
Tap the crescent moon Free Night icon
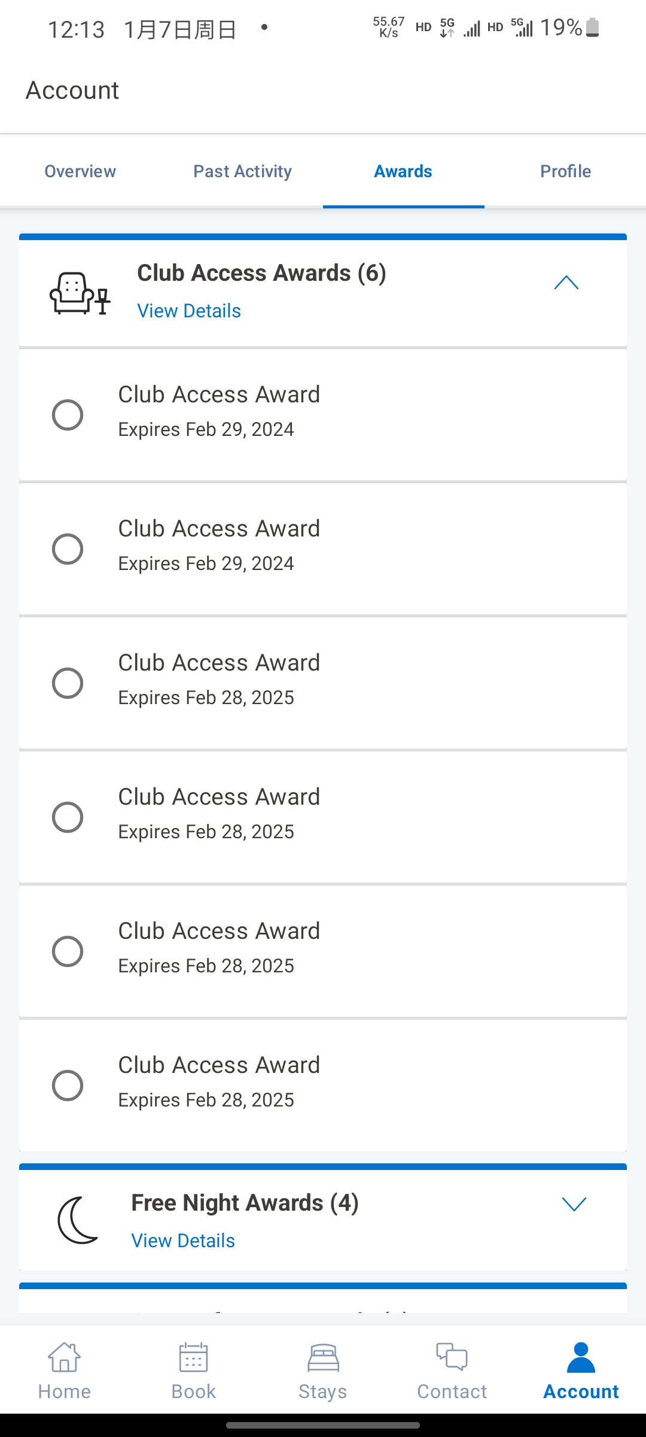coord(78,1220)
